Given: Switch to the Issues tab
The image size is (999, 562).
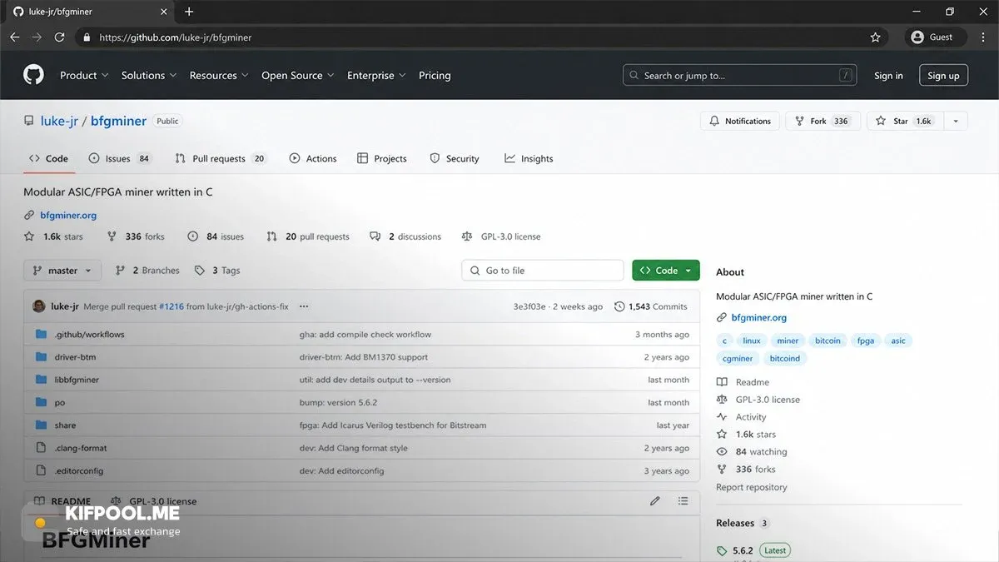Looking at the screenshot, I should [x=120, y=158].
